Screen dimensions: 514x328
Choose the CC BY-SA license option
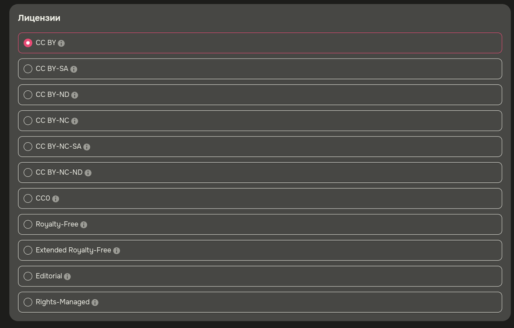coord(28,69)
